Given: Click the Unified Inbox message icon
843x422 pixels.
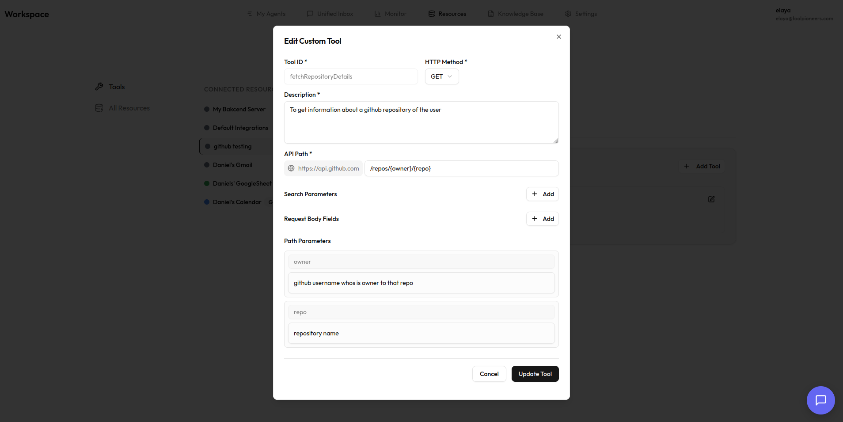Looking at the screenshot, I should pyautogui.click(x=310, y=14).
